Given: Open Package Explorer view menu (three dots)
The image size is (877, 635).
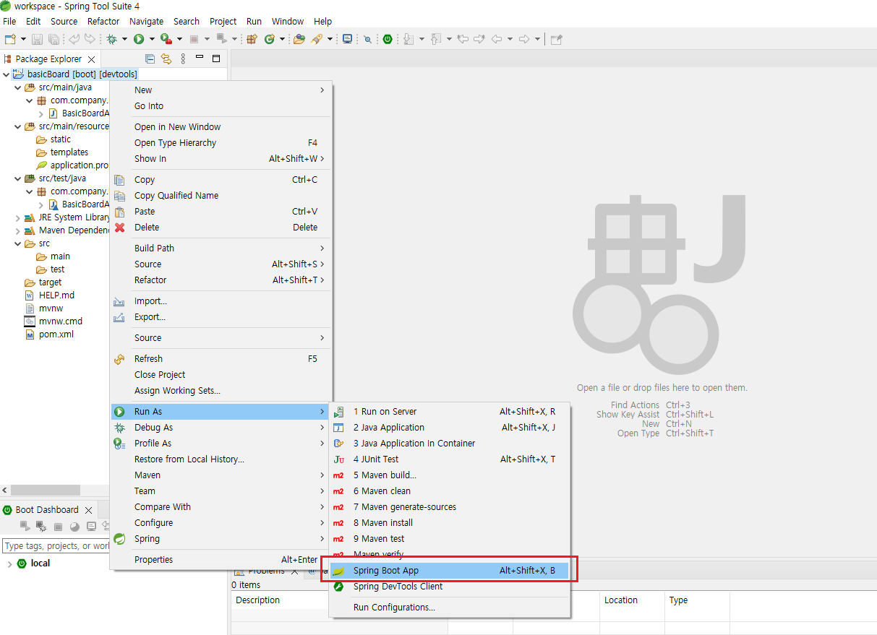Looking at the screenshot, I should point(183,59).
